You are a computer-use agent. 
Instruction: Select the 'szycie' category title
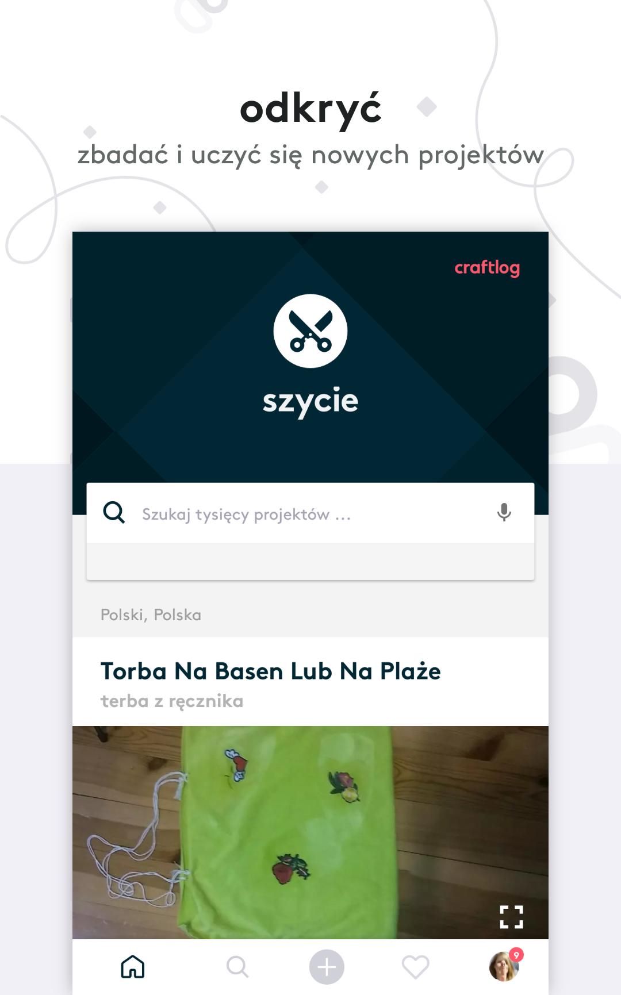coord(310,402)
